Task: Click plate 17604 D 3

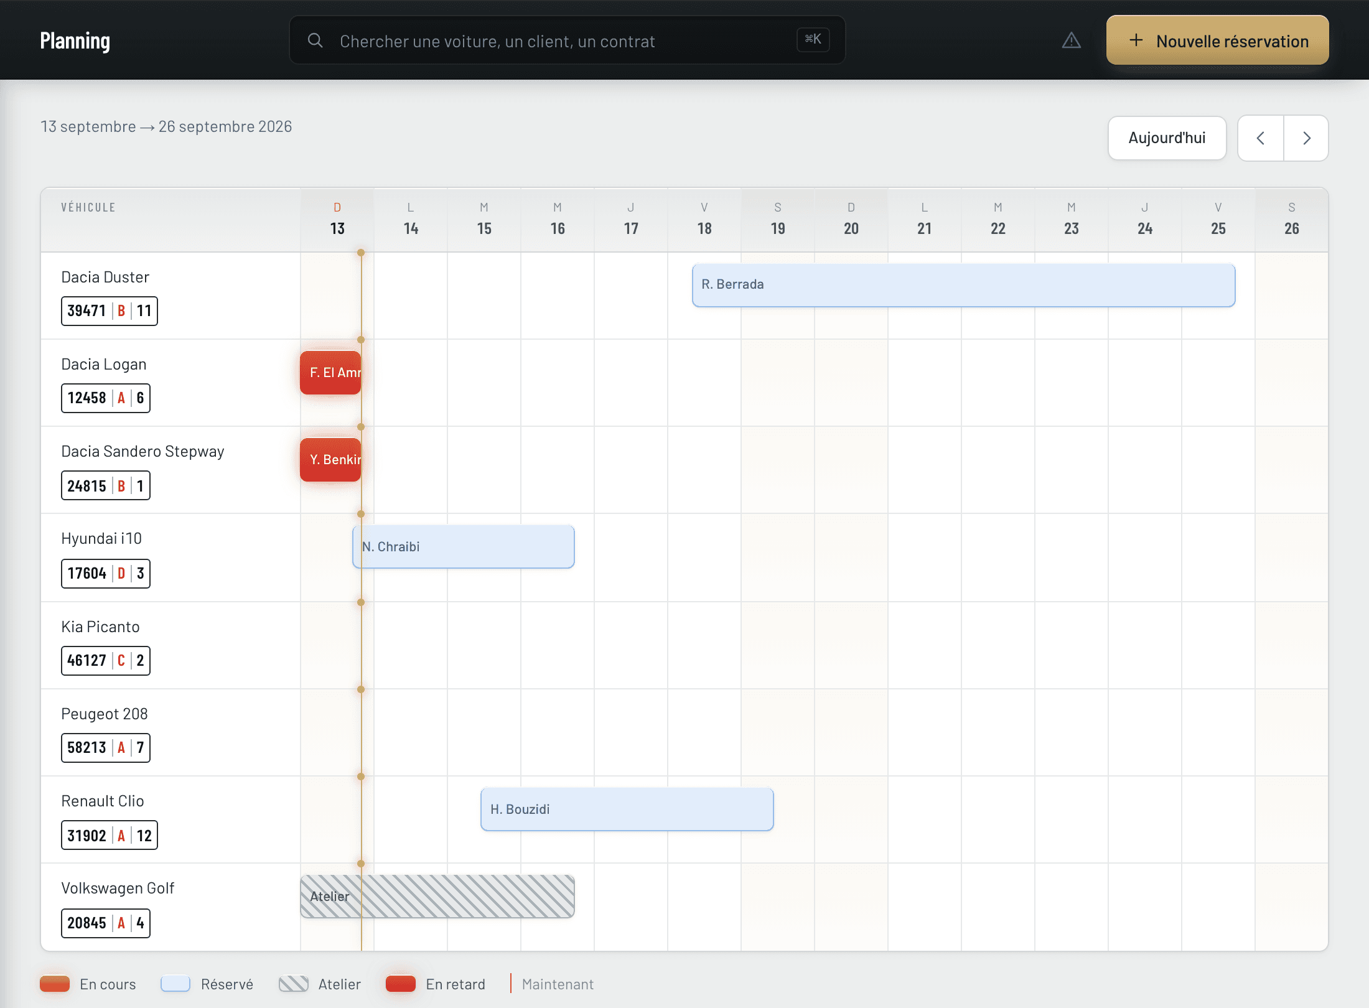Action: coord(106,573)
